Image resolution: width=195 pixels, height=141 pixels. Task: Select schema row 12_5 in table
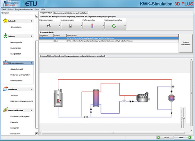click(x=109, y=41)
